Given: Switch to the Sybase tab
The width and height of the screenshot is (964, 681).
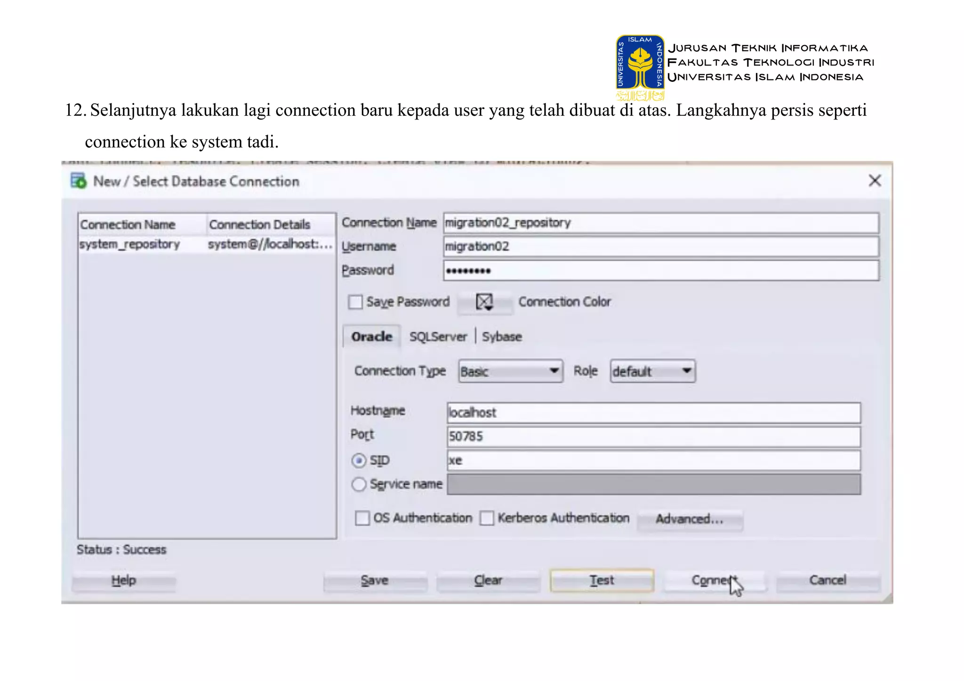Looking at the screenshot, I should pos(502,337).
